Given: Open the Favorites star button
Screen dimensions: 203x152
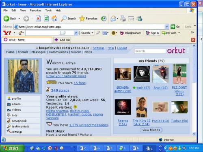Looking at the screenshot, I should pos(88,19).
